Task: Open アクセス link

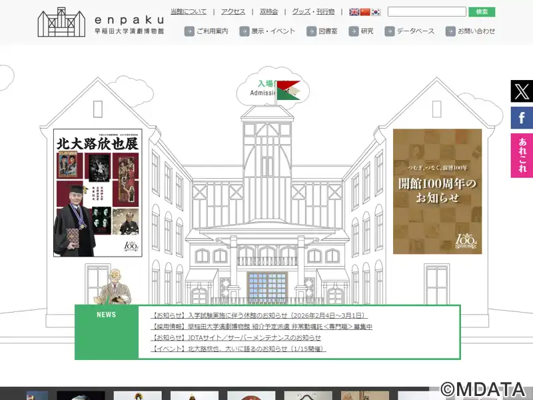Action: (x=233, y=11)
